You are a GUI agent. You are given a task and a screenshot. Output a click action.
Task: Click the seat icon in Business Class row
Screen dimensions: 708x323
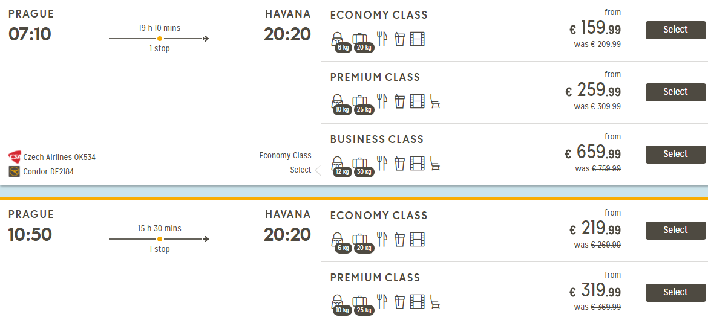435,163
